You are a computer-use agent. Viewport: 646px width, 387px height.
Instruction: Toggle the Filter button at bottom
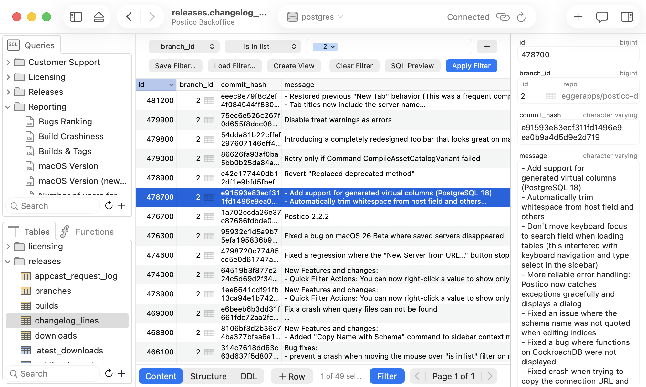387,376
